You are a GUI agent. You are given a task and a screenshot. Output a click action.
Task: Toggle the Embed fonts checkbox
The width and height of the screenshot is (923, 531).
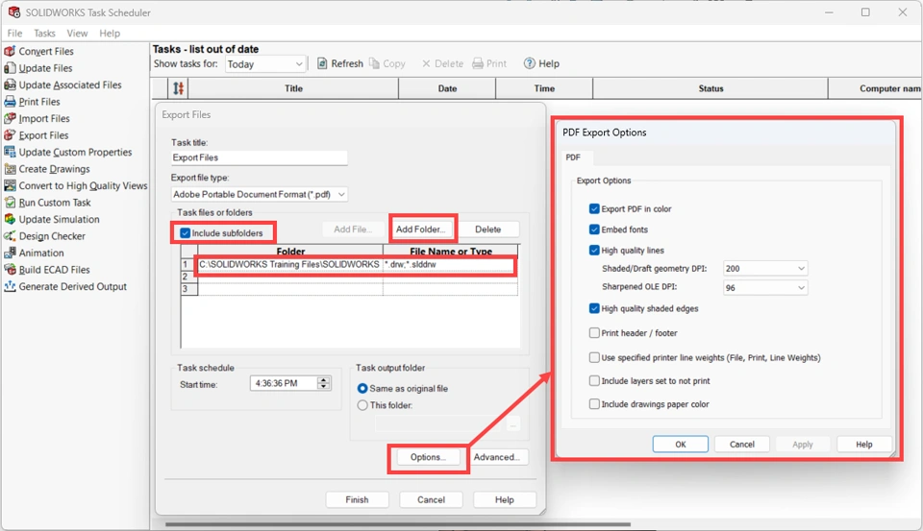pos(594,229)
